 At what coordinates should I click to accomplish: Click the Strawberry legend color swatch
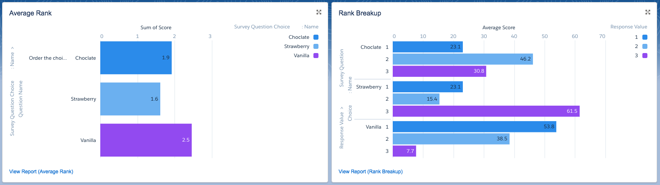coord(316,46)
